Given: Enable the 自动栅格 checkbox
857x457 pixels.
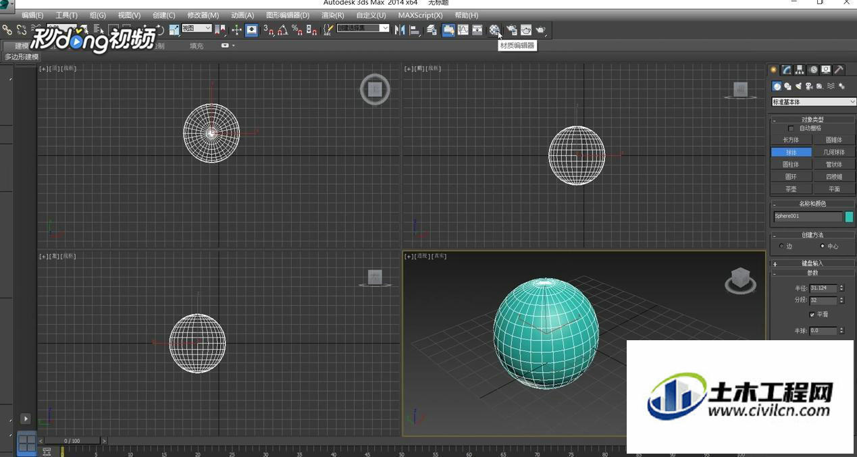Looking at the screenshot, I should [x=791, y=128].
